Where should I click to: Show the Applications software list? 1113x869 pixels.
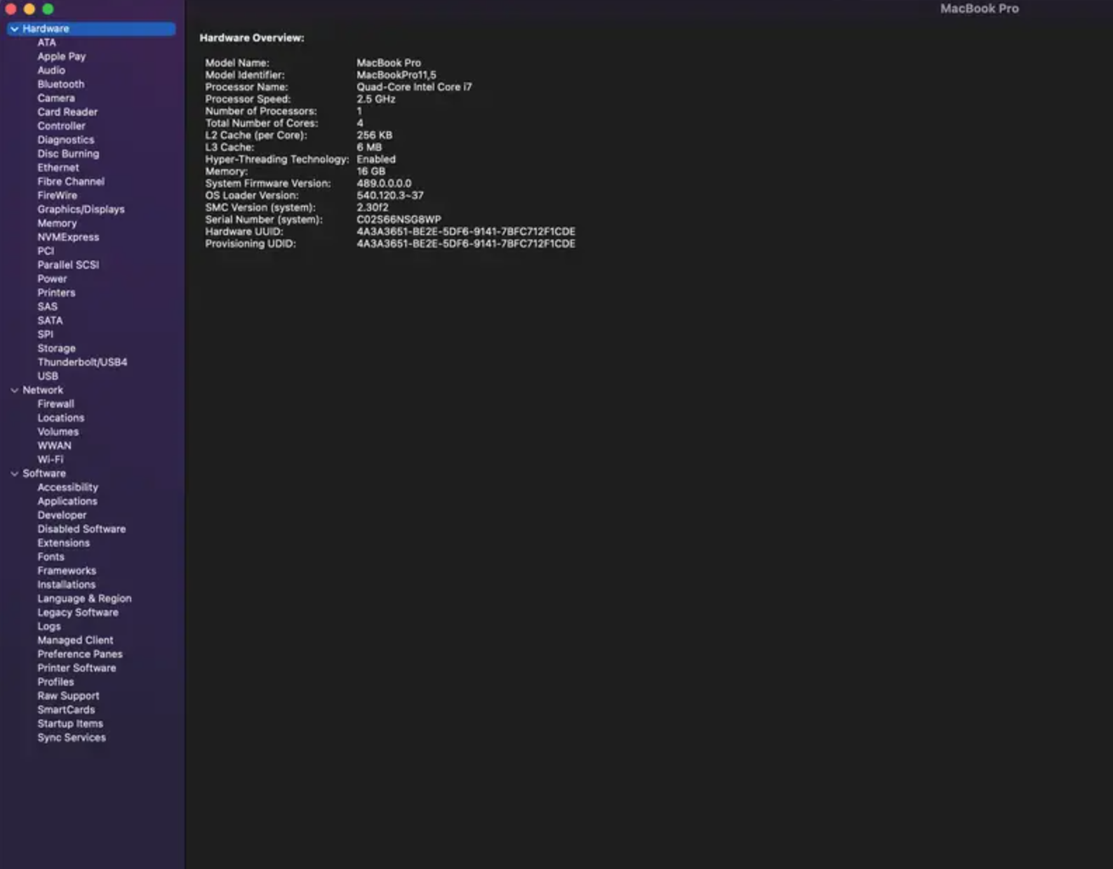point(67,501)
